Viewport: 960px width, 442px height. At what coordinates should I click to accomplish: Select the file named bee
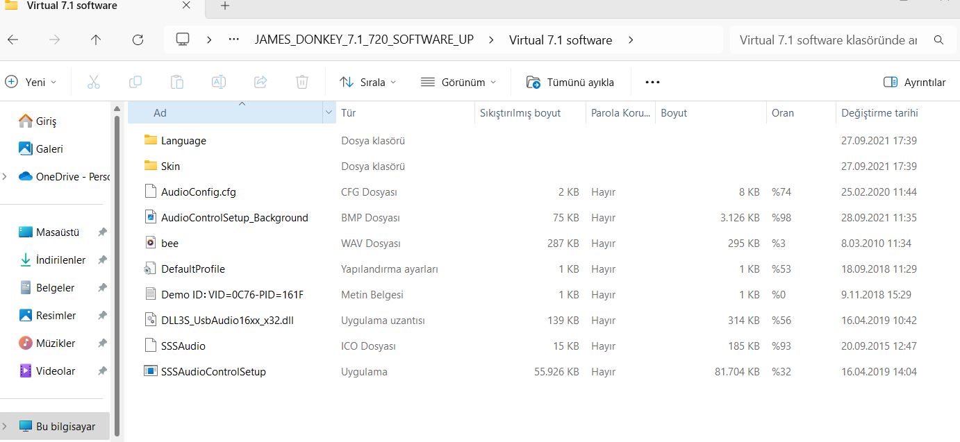point(169,243)
